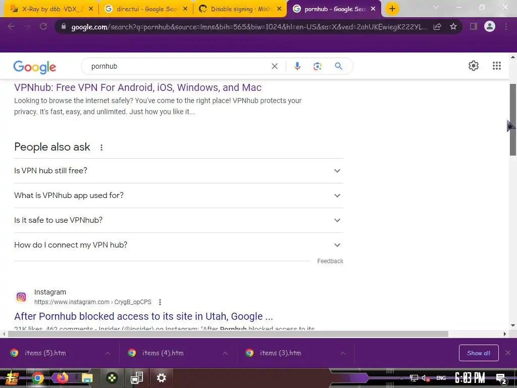Click the Google logo
517x388 pixels.
click(35, 67)
